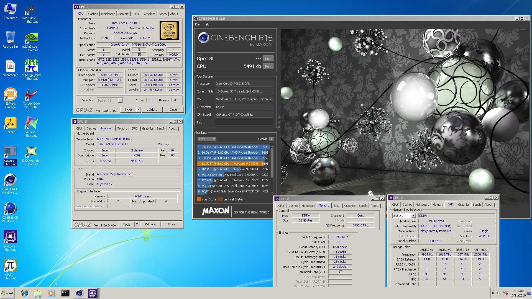Click the clock in the system tray

click(x=518, y=293)
